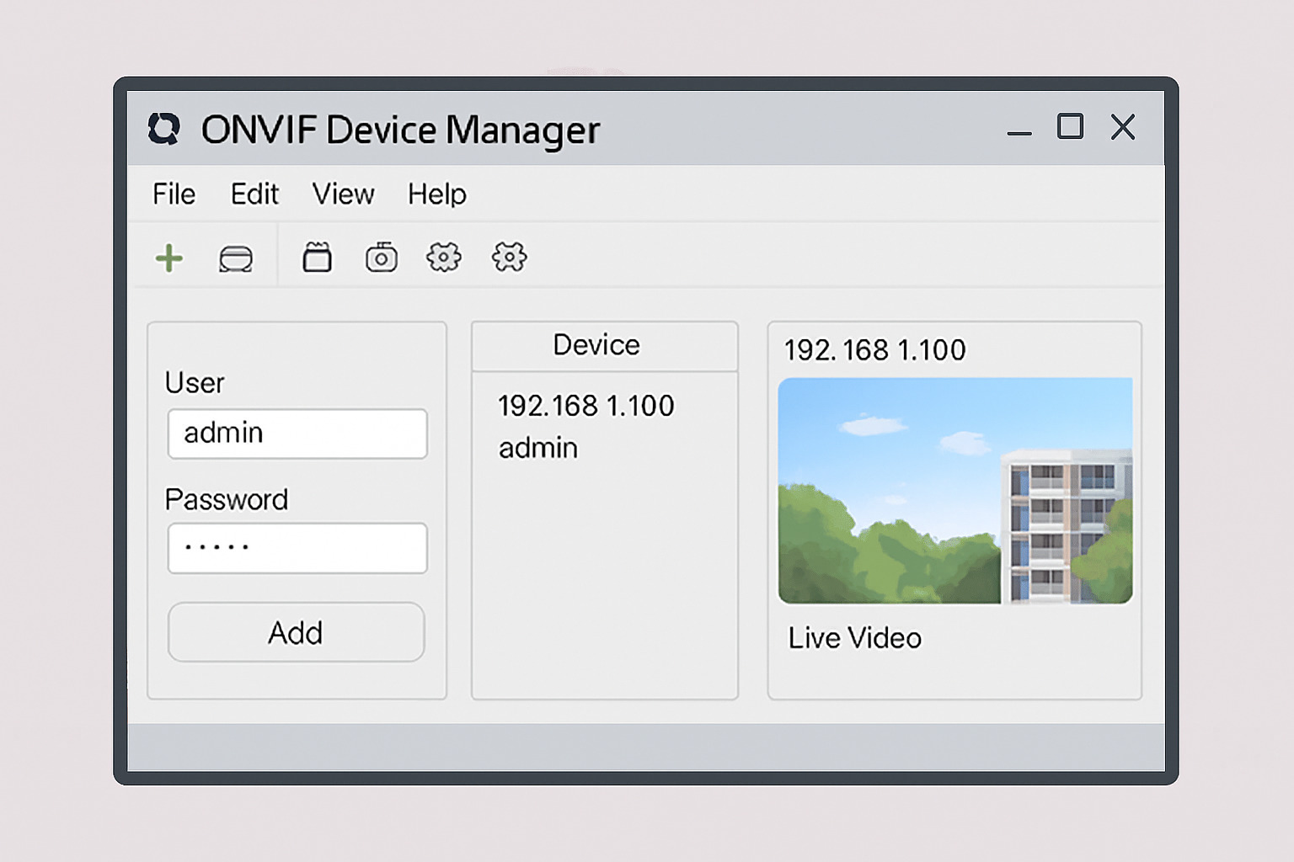
Task: Open settings with the gear beside the camera icon
Action: (444, 257)
